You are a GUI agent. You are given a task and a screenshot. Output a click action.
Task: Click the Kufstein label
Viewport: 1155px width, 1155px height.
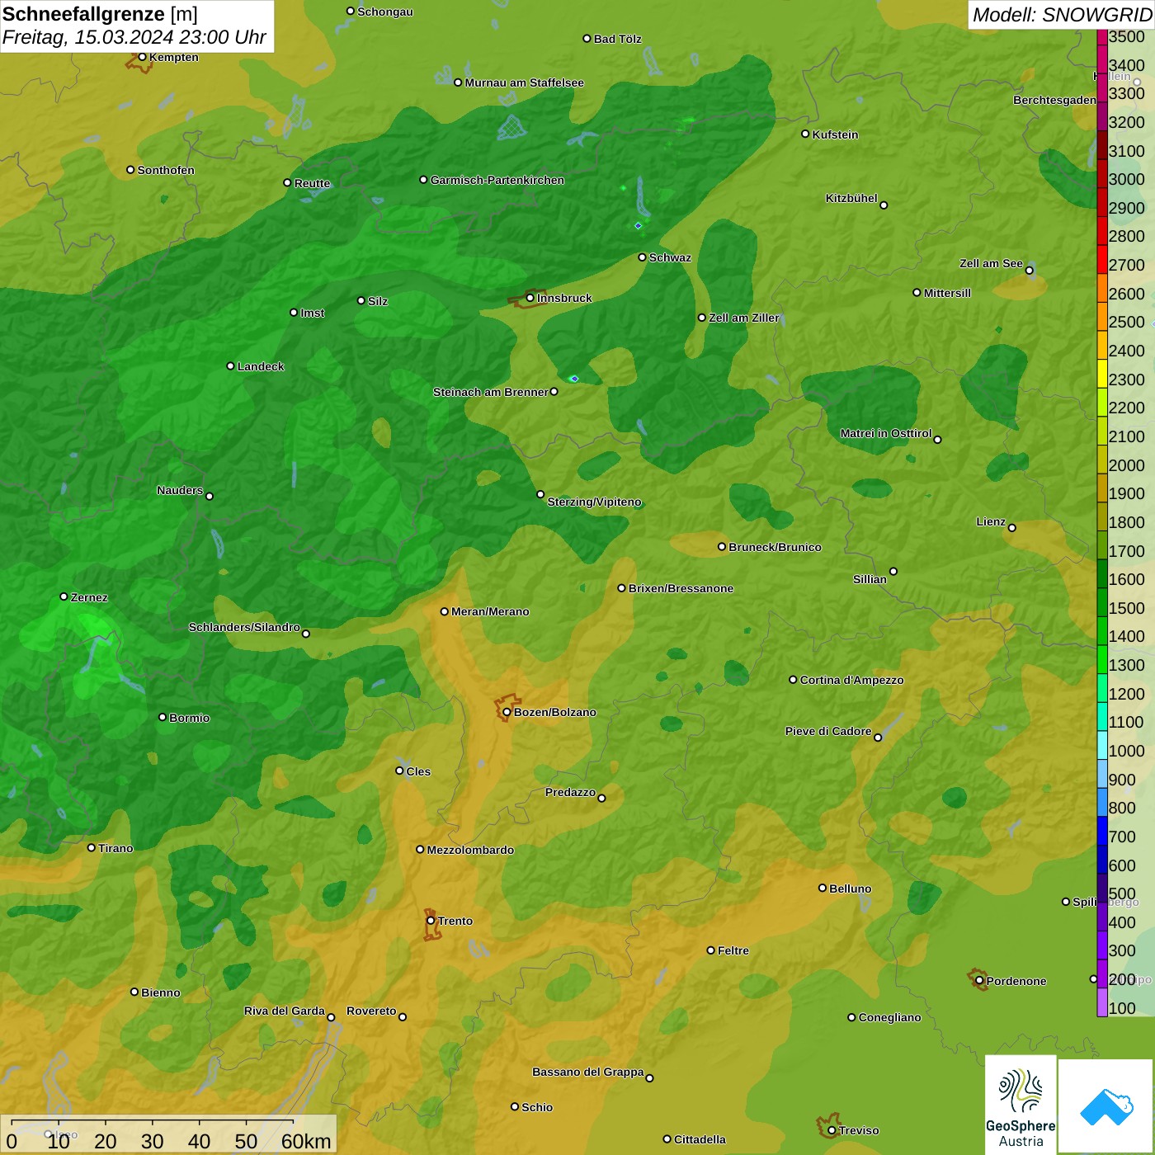click(835, 134)
